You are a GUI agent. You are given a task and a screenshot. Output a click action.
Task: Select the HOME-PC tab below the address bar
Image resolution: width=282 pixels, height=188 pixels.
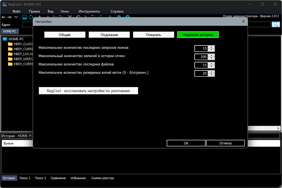click(10, 31)
